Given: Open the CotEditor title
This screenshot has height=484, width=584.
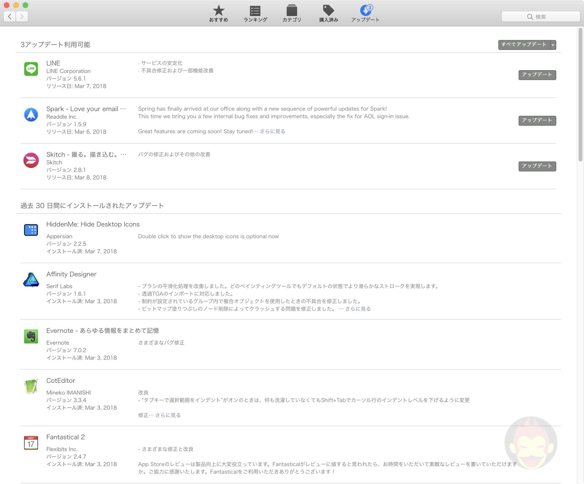Looking at the screenshot, I should [61, 380].
